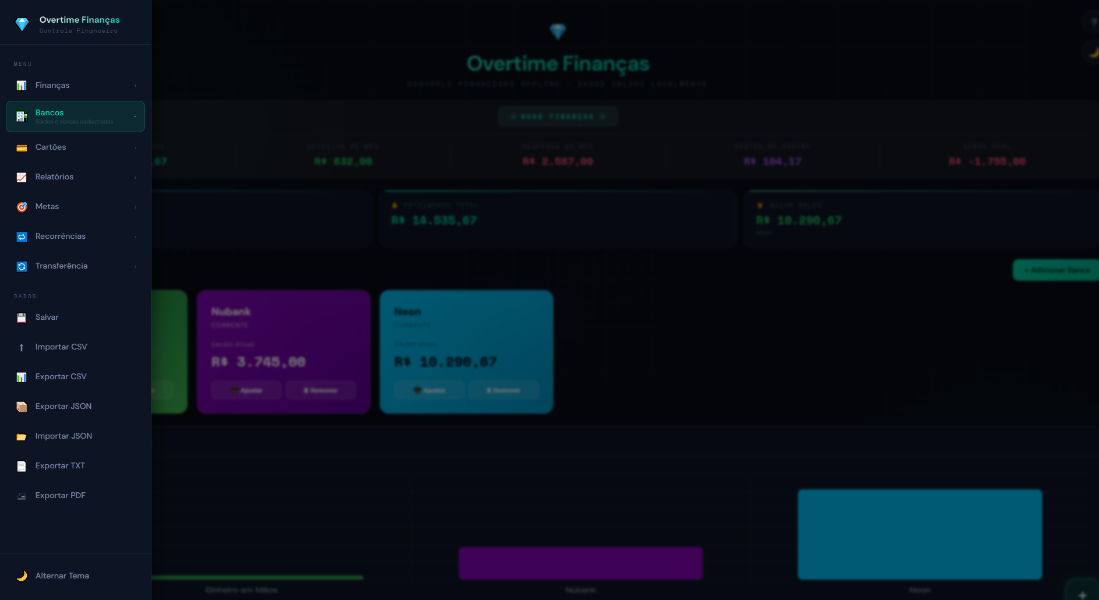Click the Exportar CSV chart icon
The width and height of the screenshot is (1099, 600).
coord(22,377)
